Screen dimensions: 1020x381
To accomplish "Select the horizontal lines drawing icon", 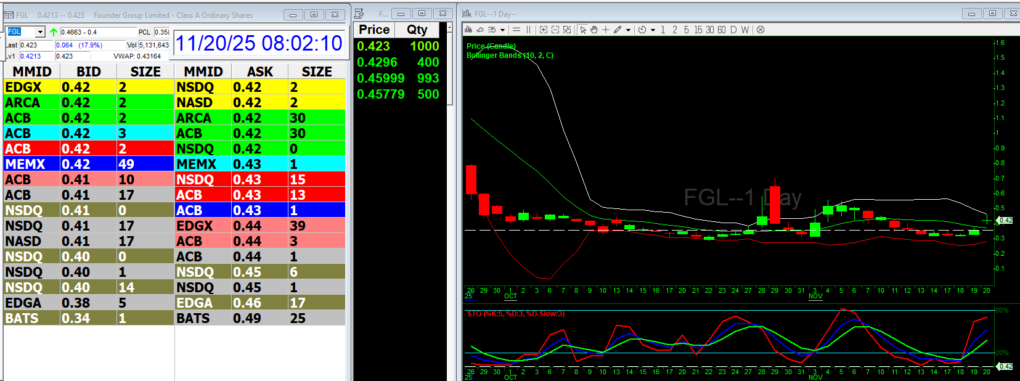I will (x=516, y=30).
